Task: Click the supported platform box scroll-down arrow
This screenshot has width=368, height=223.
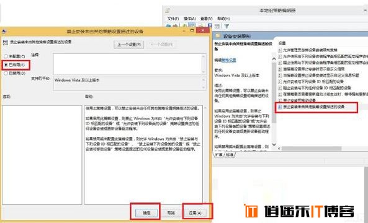Action: (x=204, y=87)
